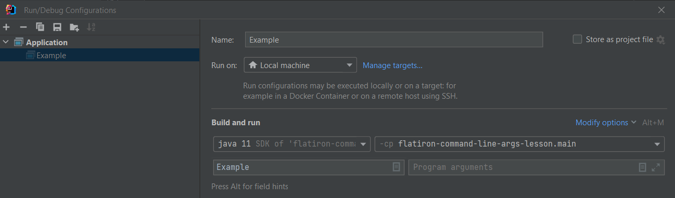Create a new folder for configurations
675x198 pixels.
(x=74, y=27)
